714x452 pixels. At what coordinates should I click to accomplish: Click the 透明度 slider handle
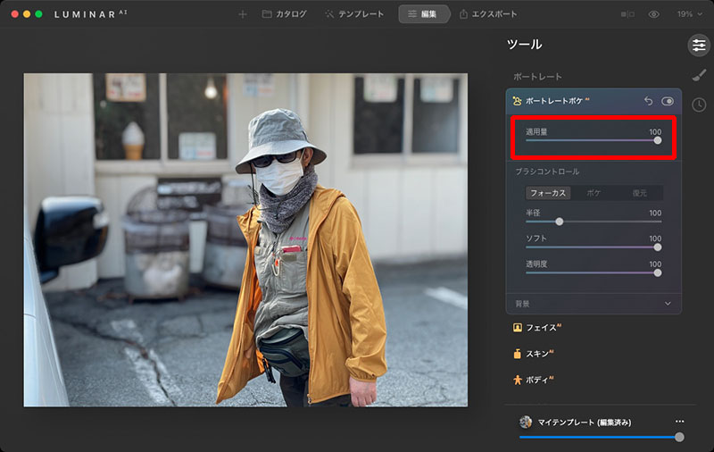[x=658, y=272]
